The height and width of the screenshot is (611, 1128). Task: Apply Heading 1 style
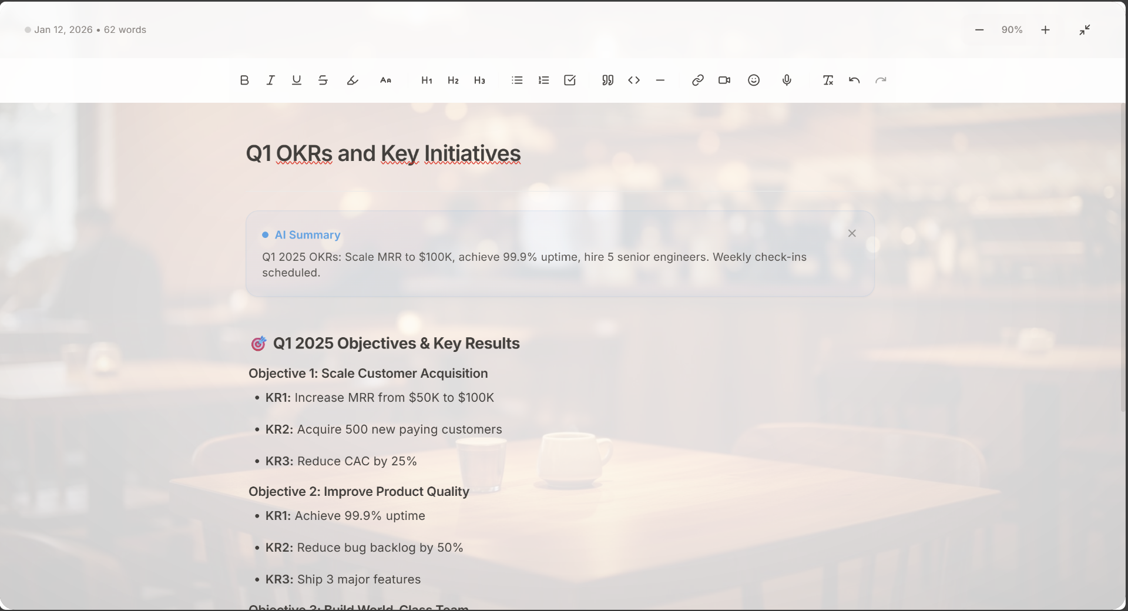pos(427,80)
